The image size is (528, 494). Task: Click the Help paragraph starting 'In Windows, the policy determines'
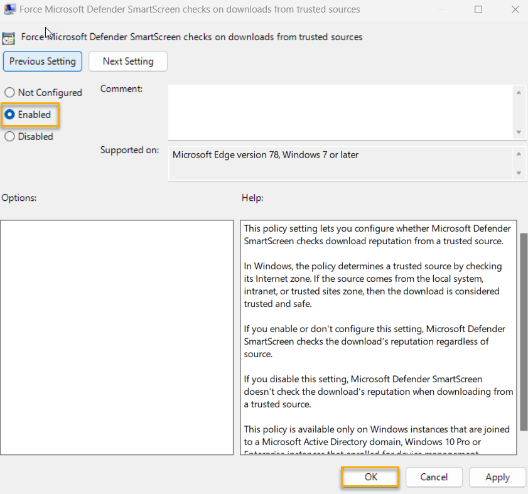point(373,285)
